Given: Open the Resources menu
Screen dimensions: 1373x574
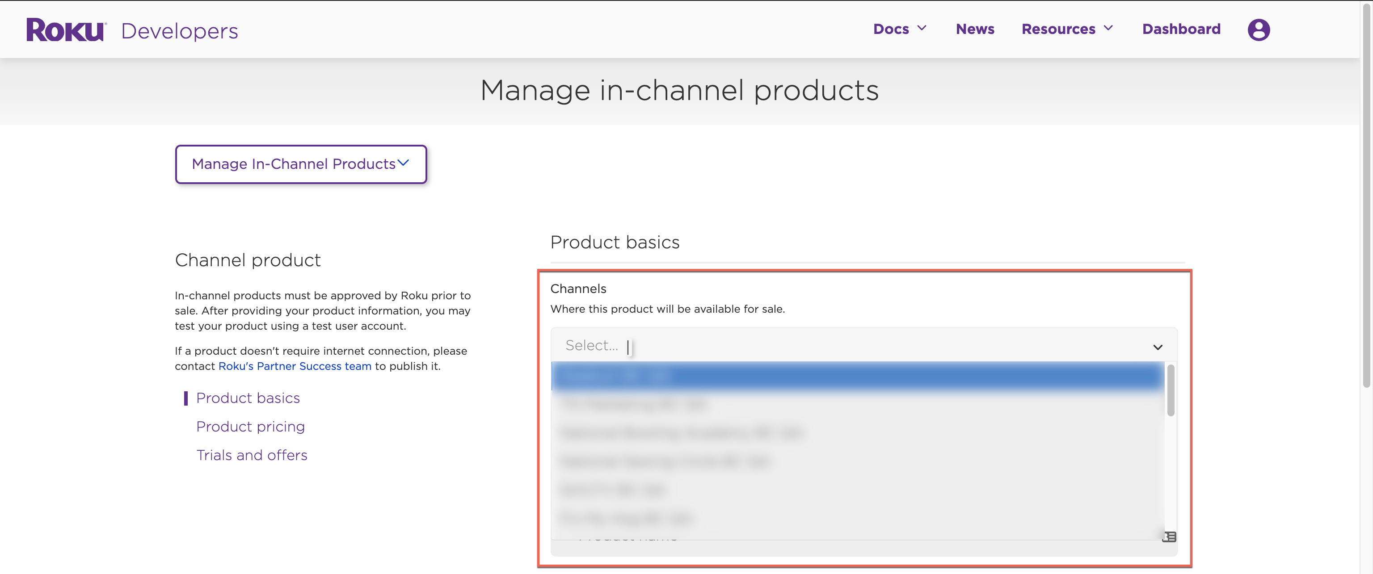Looking at the screenshot, I should (x=1058, y=29).
